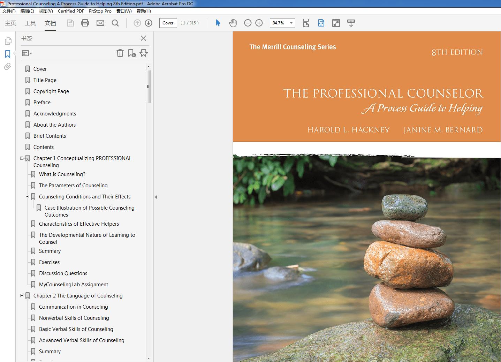Open the PitStop Pro menu
Screen dimensions: 501x362
click(x=100, y=11)
